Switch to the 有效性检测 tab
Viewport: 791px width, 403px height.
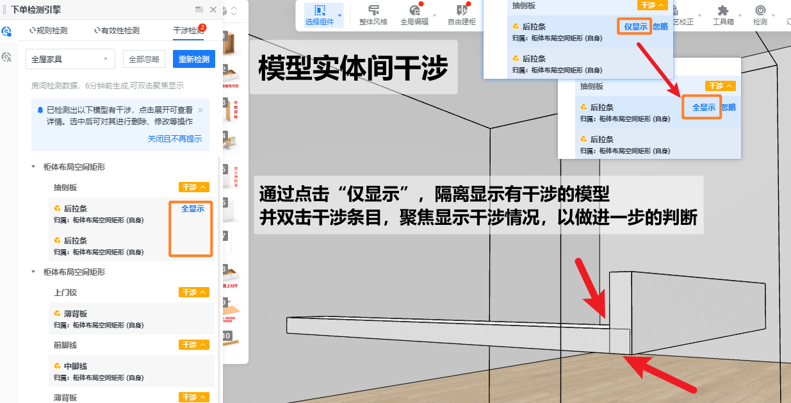coord(117,30)
